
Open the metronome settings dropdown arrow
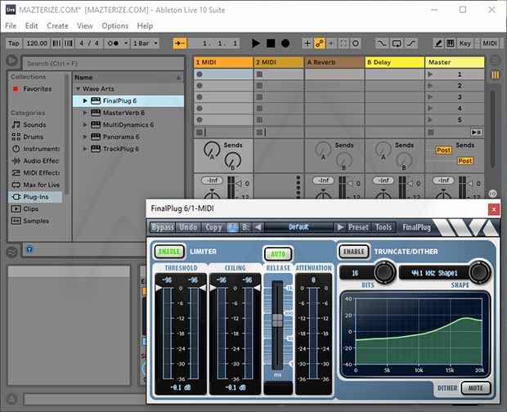point(126,43)
